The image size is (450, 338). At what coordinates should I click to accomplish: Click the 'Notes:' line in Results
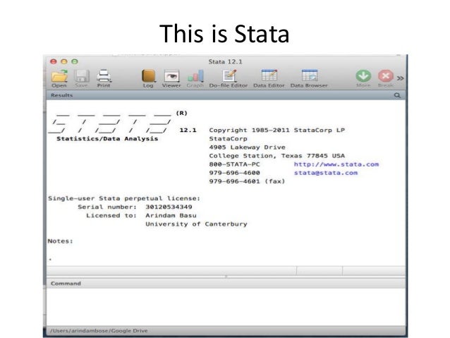click(60, 241)
